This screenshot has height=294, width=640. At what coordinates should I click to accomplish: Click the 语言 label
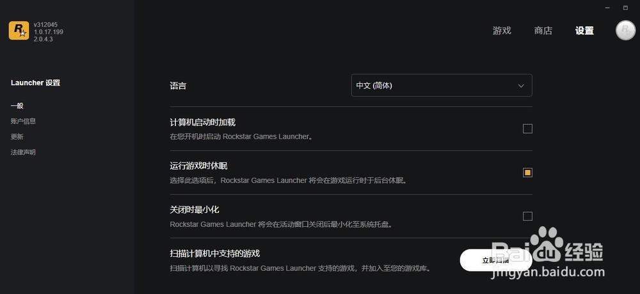(178, 86)
